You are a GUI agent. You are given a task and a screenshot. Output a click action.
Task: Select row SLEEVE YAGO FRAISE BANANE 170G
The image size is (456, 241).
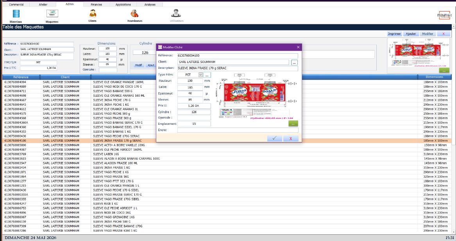click(227, 226)
